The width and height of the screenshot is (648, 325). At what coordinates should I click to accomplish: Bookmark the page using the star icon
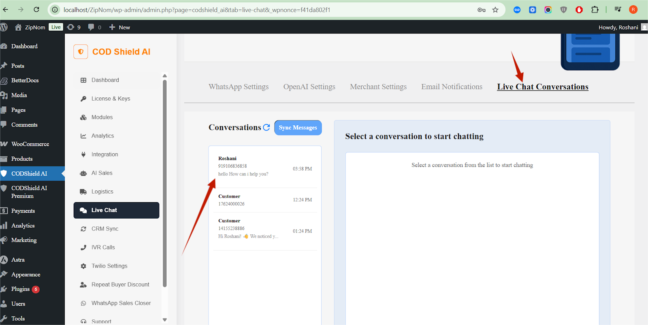[495, 10]
